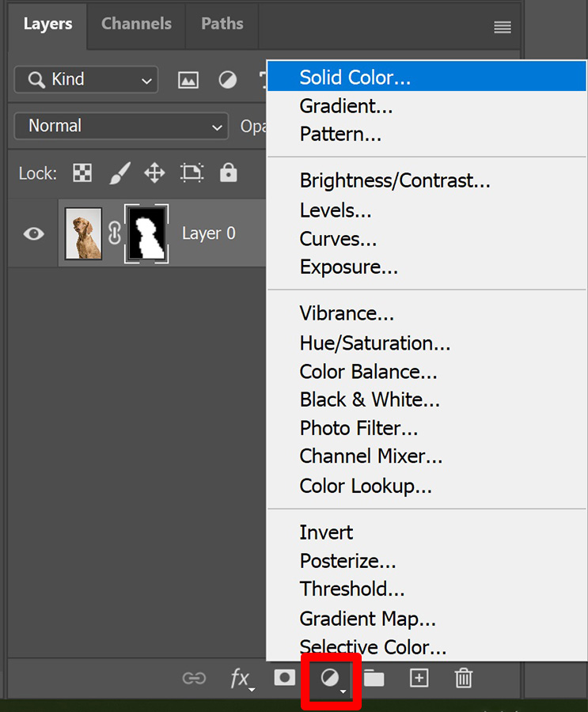588x712 pixels.
Task: Click the link layers chain icon
Action: (x=194, y=679)
